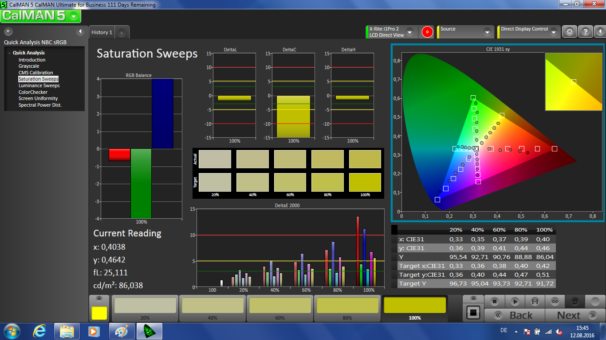Click the CalMAN 5 taskbar icon

(149, 331)
